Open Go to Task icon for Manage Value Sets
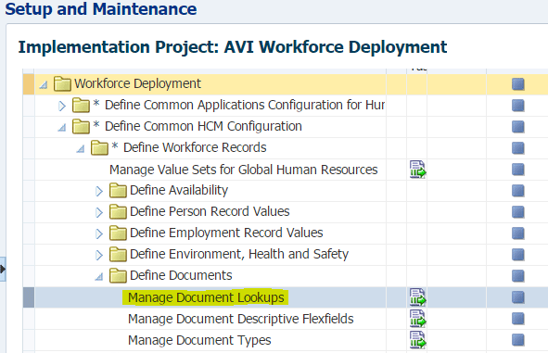548x353 pixels. click(x=417, y=170)
